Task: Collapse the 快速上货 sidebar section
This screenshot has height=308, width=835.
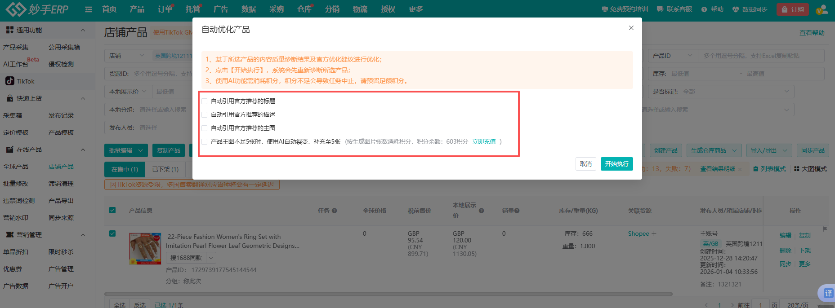Action: [x=83, y=98]
